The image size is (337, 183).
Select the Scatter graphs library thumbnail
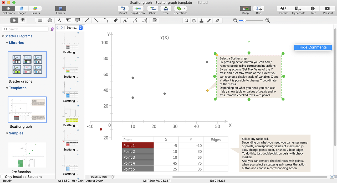[x=27, y=64]
